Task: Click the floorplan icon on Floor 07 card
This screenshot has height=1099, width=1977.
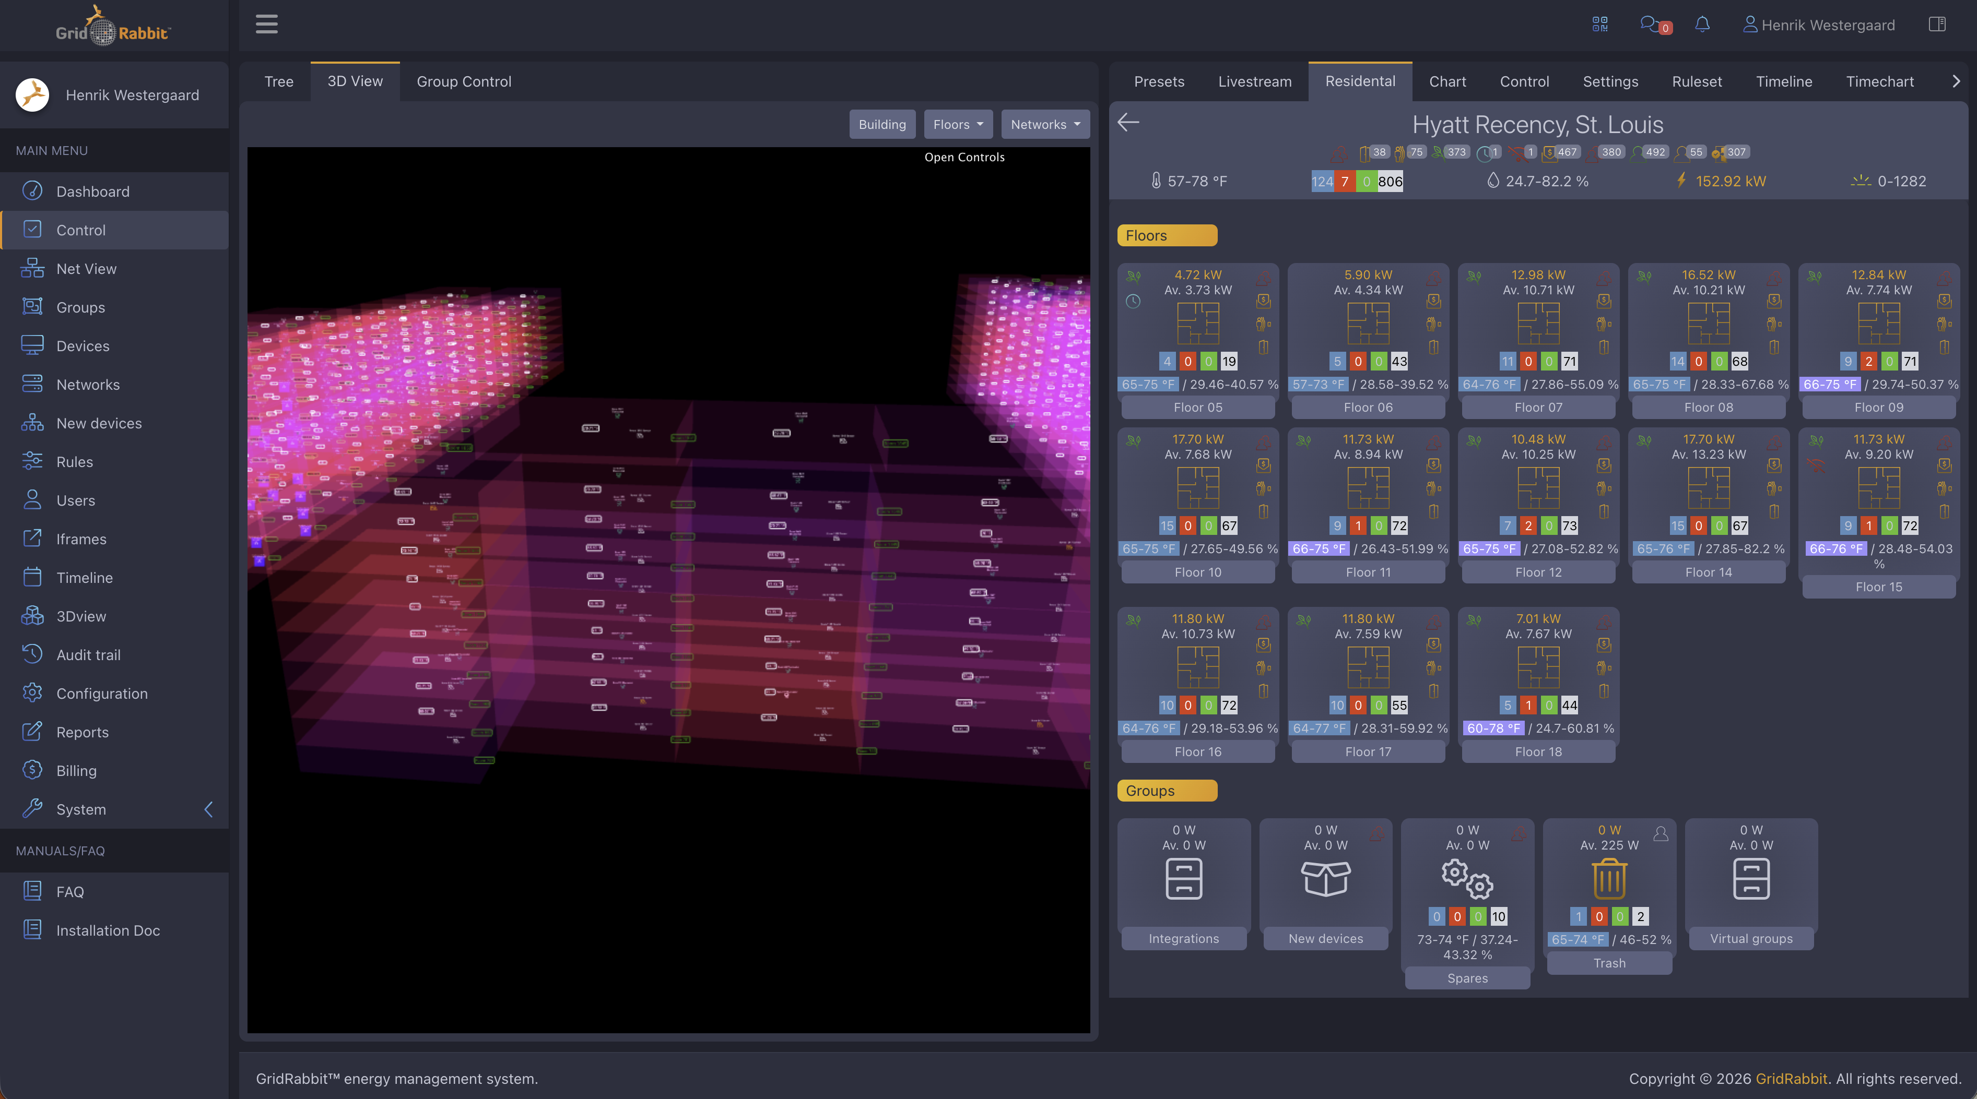Action: (1538, 323)
